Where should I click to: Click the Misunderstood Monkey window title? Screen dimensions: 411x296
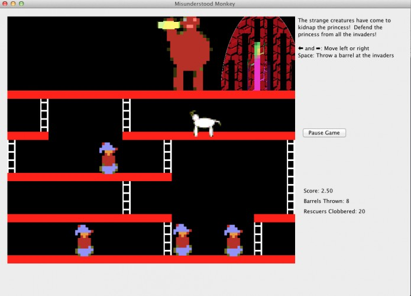[x=205, y=4]
